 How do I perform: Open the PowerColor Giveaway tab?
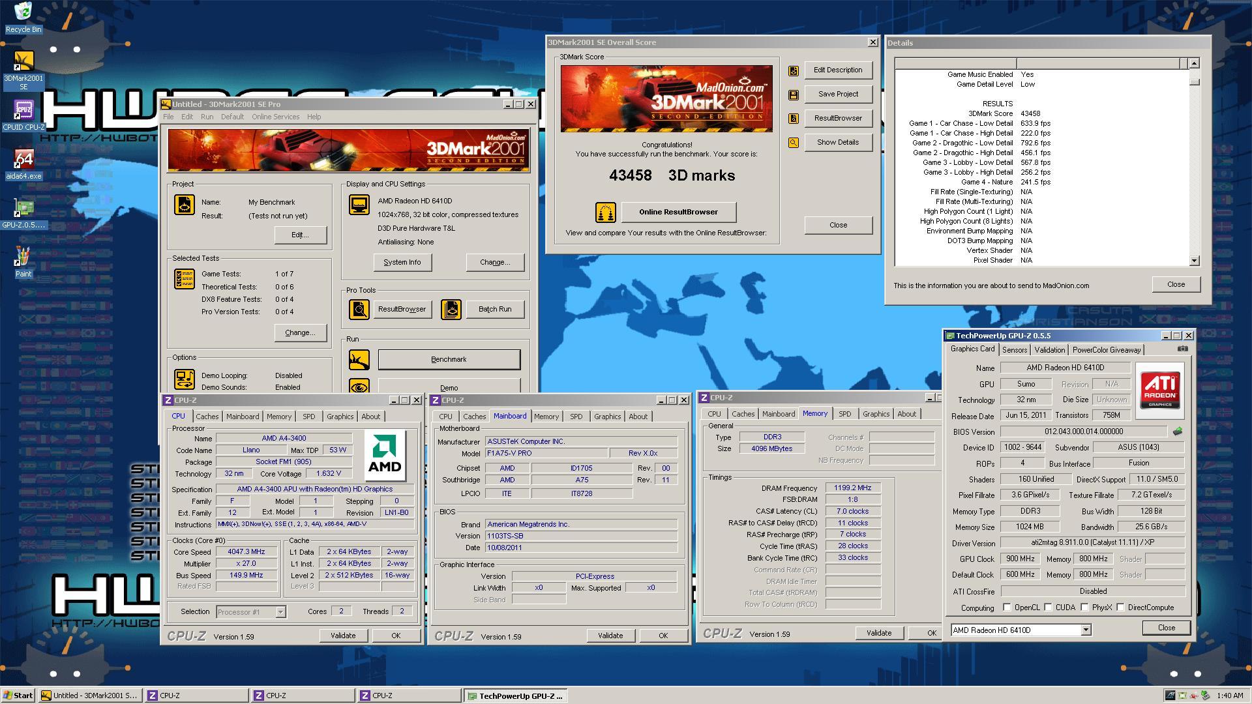(x=1107, y=350)
